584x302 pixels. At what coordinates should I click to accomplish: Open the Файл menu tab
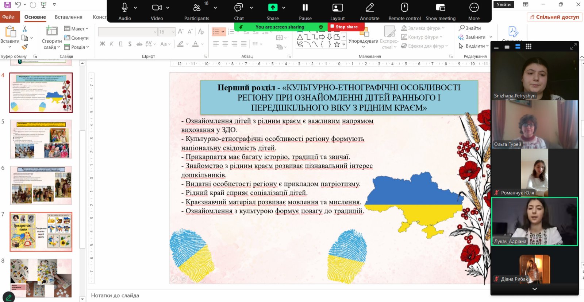(x=8, y=17)
